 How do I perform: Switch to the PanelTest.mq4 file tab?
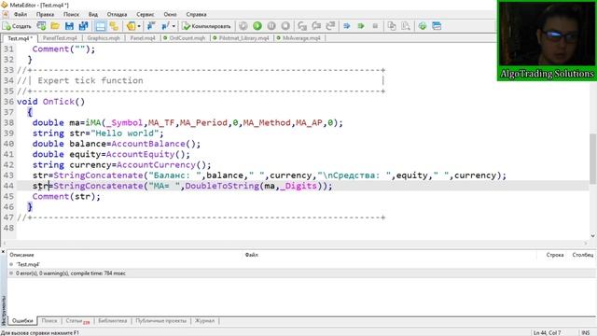pyautogui.click(x=60, y=38)
